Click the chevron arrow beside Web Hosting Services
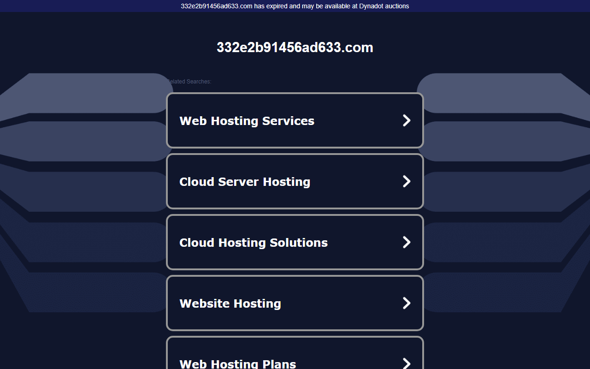Image resolution: width=590 pixels, height=369 pixels. [407, 120]
